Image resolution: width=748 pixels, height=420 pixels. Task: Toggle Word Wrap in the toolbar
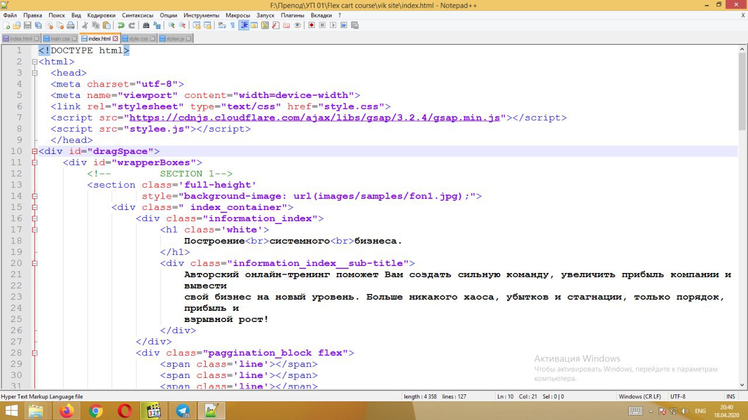221,25
